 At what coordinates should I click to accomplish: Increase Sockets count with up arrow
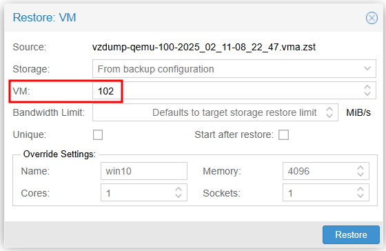click(360, 189)
